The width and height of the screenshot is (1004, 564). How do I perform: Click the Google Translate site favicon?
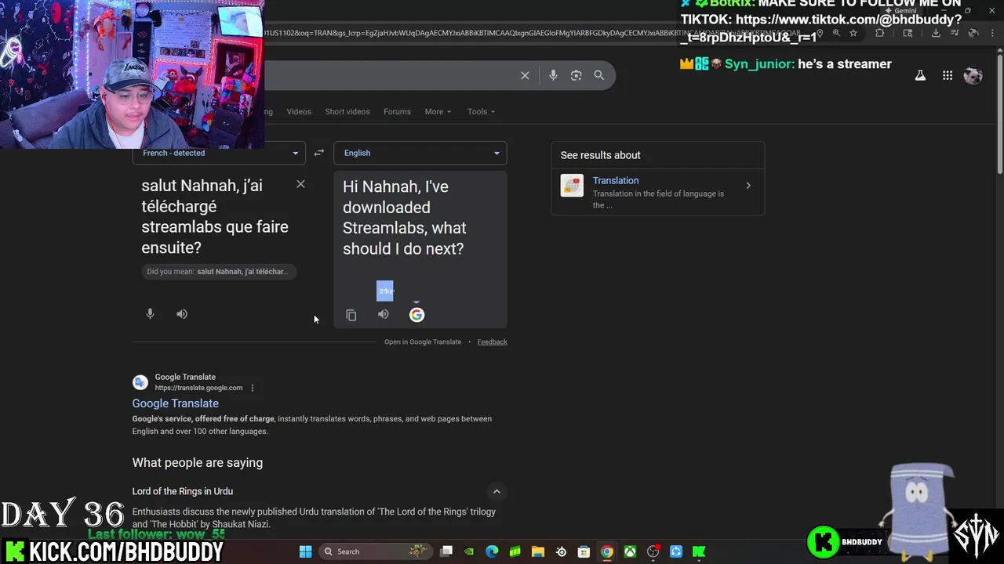(x=140, y=382)
